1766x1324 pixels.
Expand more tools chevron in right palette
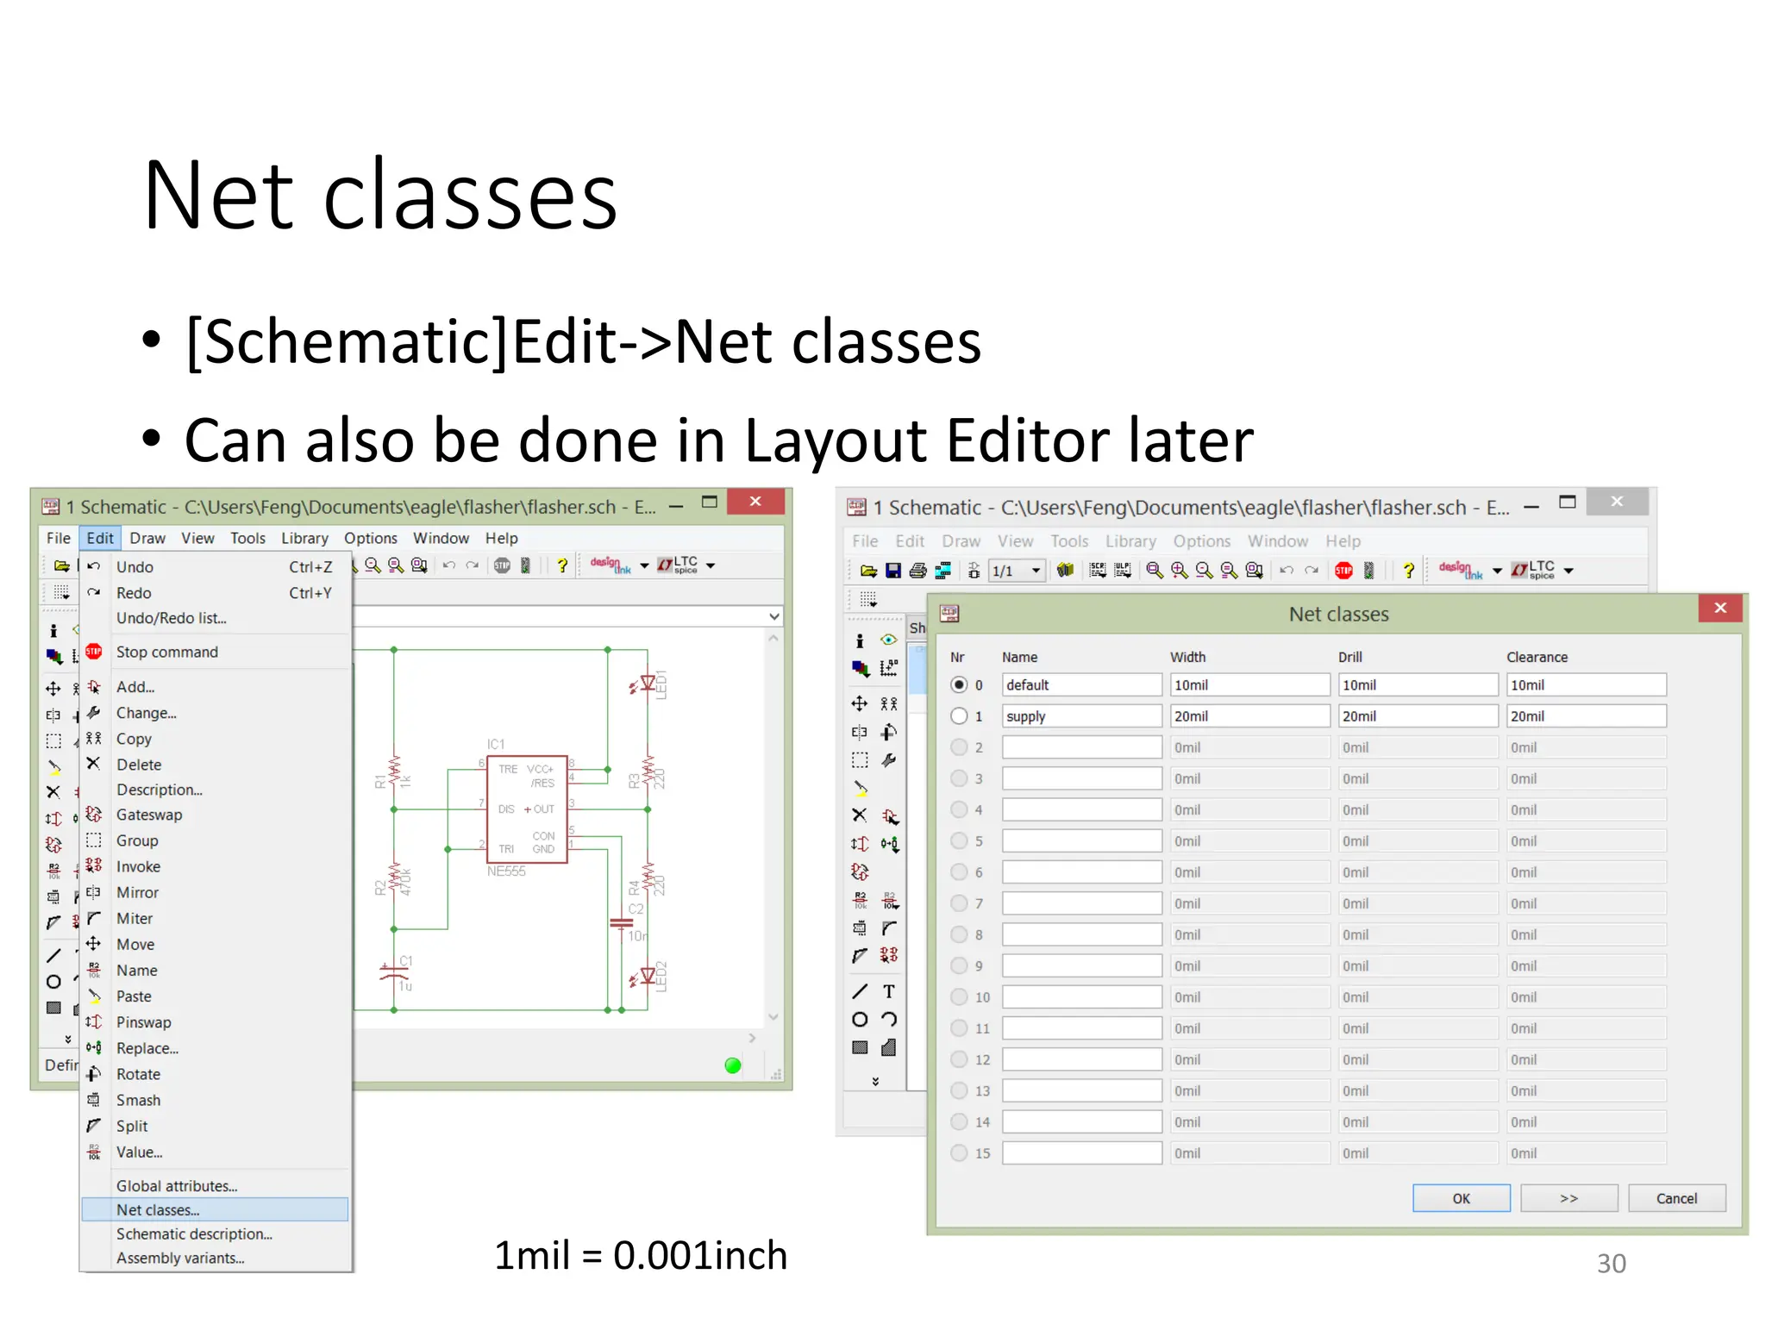click(x=875, y=1081)
